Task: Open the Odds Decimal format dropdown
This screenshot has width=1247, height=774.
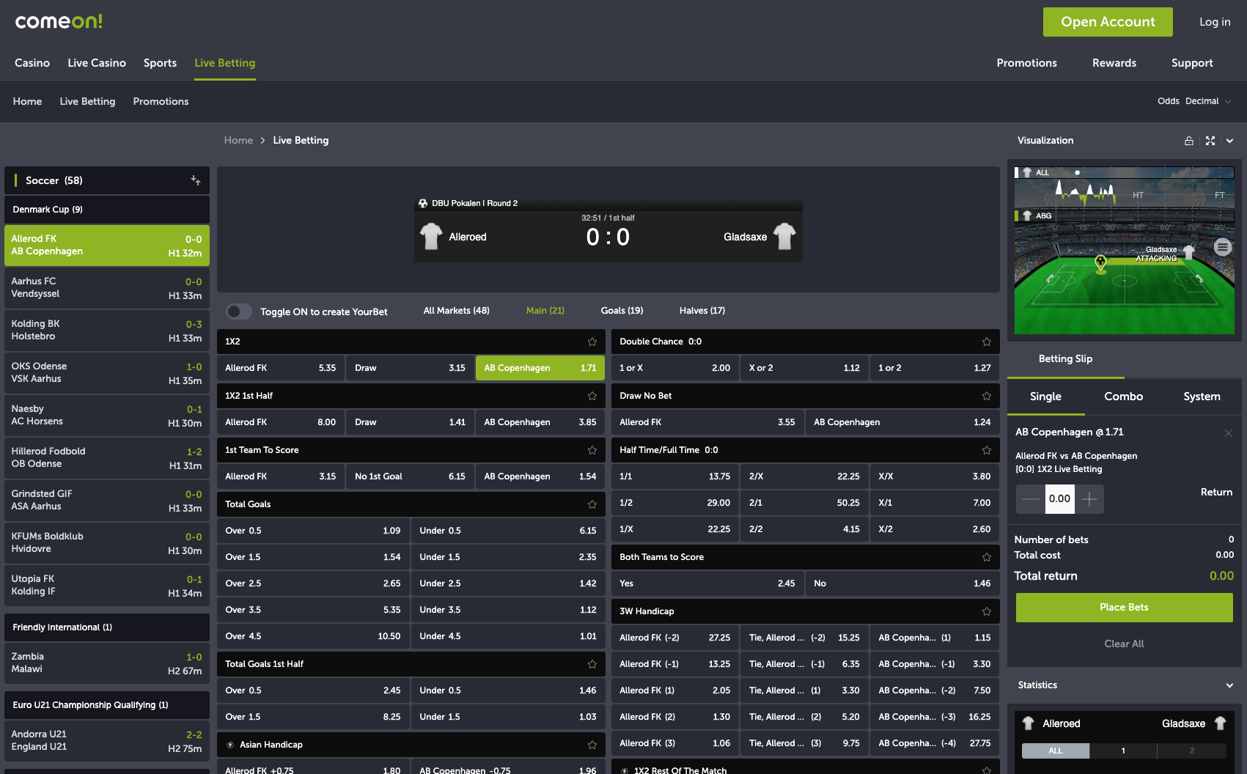Action: tap(1194, 101)
